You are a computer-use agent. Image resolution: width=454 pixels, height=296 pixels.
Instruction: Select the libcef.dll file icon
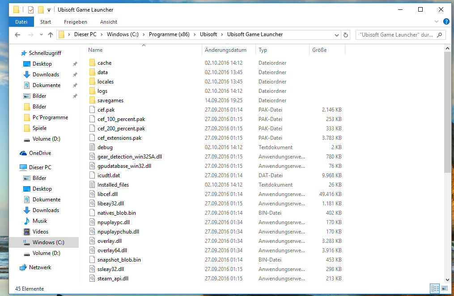[x=92, y=194]
